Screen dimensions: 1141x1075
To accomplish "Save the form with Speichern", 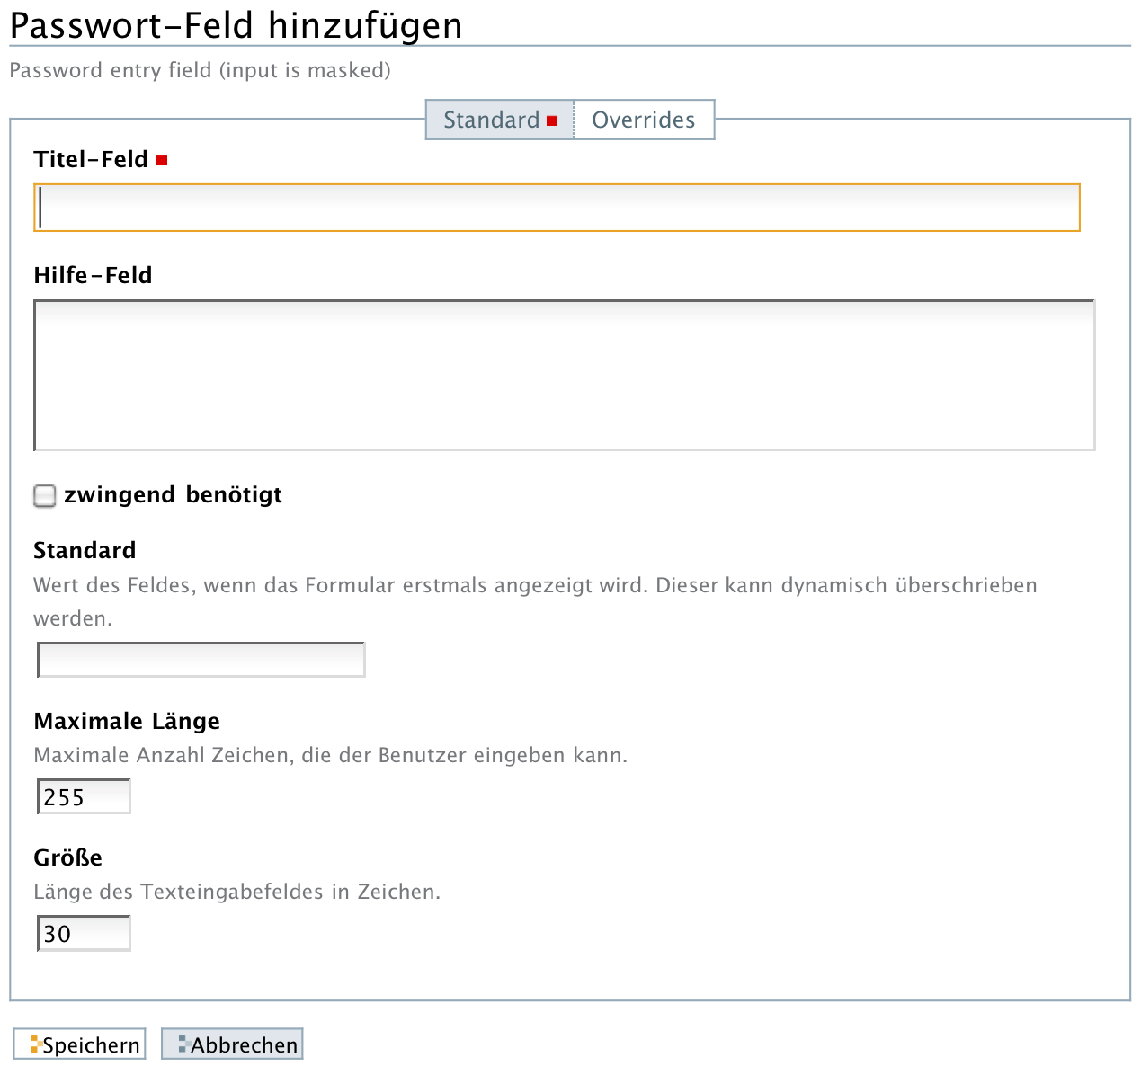I will pos(79,1044).
